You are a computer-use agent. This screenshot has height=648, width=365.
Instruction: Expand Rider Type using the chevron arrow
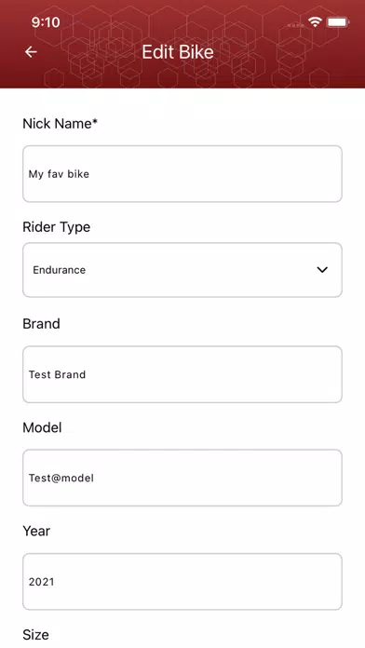click(x=322, y=270)
